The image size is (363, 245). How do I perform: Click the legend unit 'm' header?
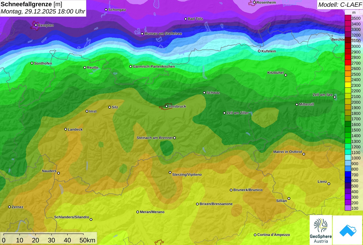click(354, 12)
